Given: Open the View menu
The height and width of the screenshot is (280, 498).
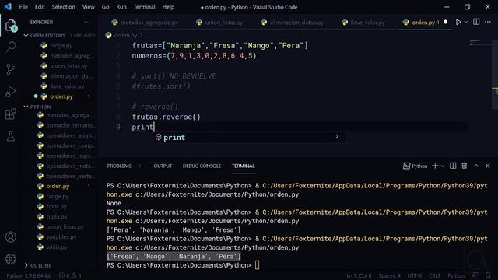Looking at the screenshot, I should click(x=88, y=7).
